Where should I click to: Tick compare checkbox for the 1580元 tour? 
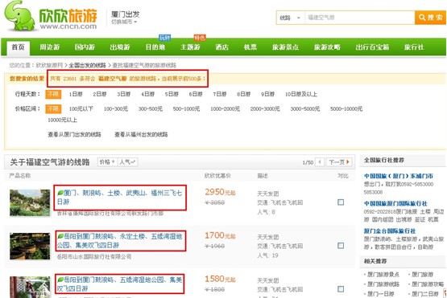pos(341,289)
